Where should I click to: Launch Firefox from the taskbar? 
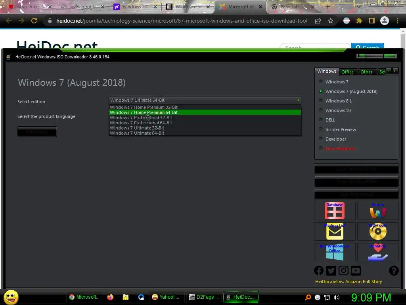pos(110,297)
